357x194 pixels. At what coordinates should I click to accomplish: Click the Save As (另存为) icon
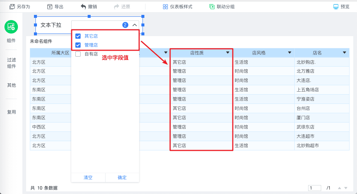coord(12,7)
